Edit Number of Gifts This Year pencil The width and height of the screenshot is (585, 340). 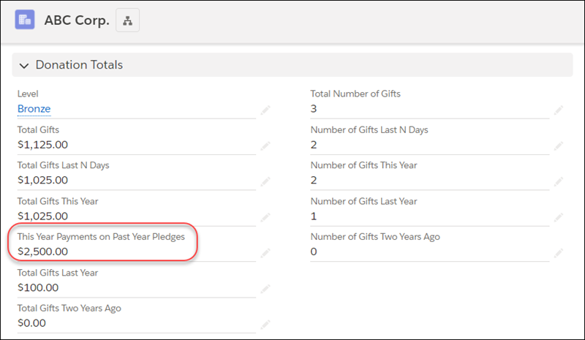point(559,181)
